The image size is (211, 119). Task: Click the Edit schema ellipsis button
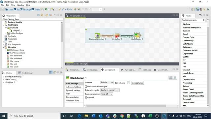pos(129,83)
